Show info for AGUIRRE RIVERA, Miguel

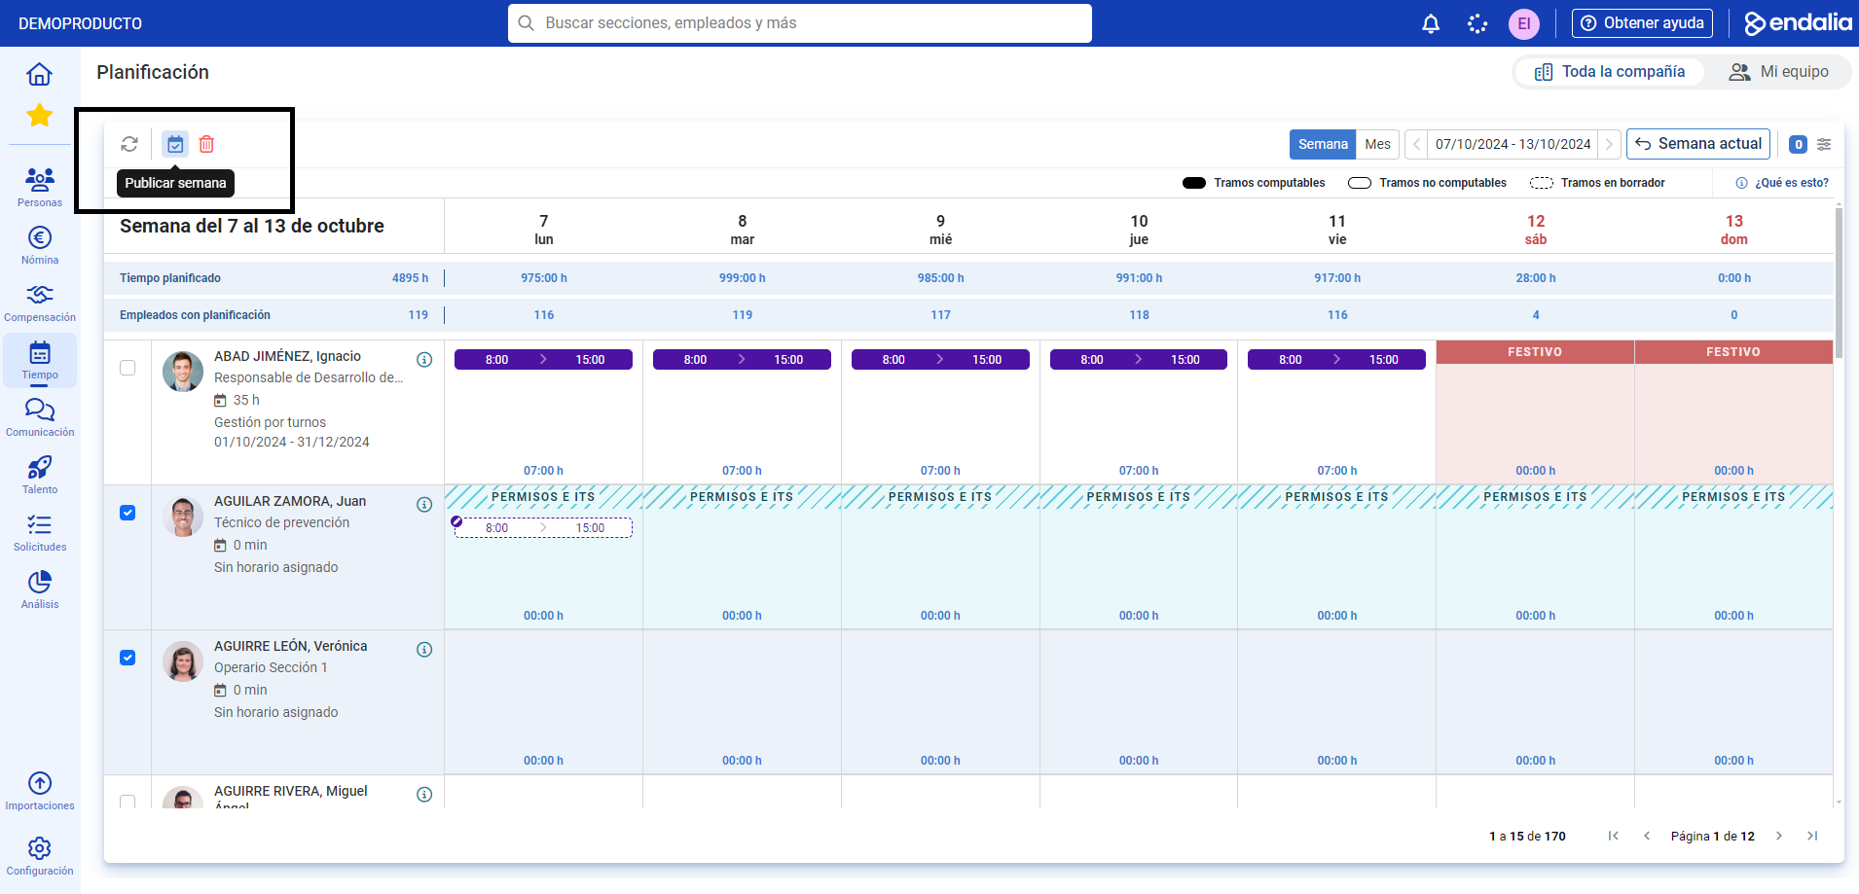point(424,794)
